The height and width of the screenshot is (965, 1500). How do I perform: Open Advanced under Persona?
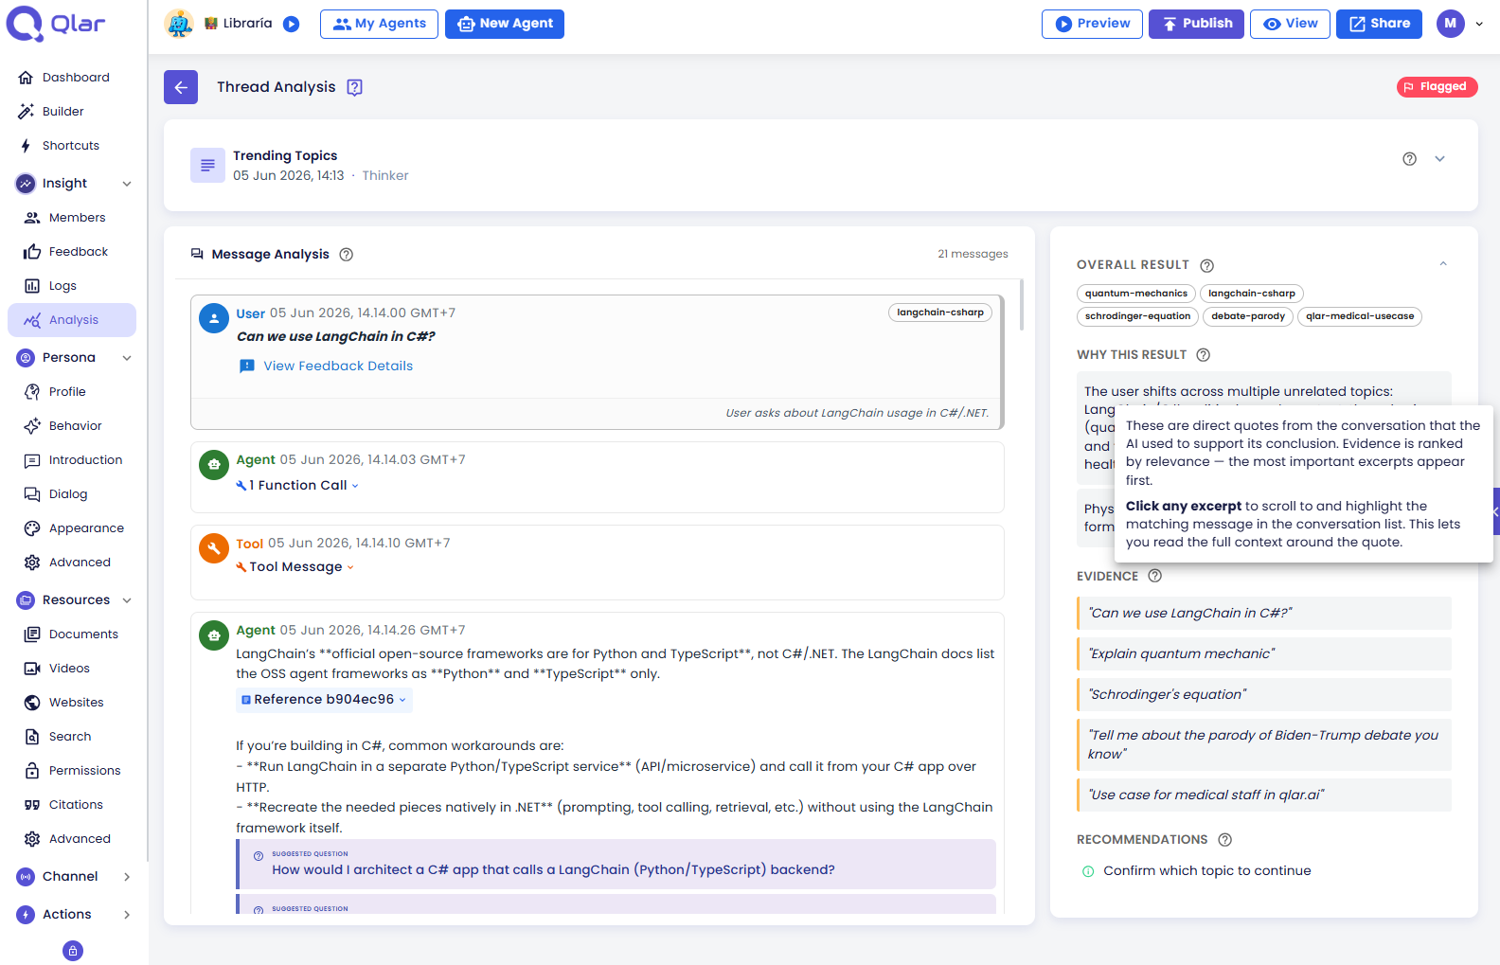click(72, 563)
